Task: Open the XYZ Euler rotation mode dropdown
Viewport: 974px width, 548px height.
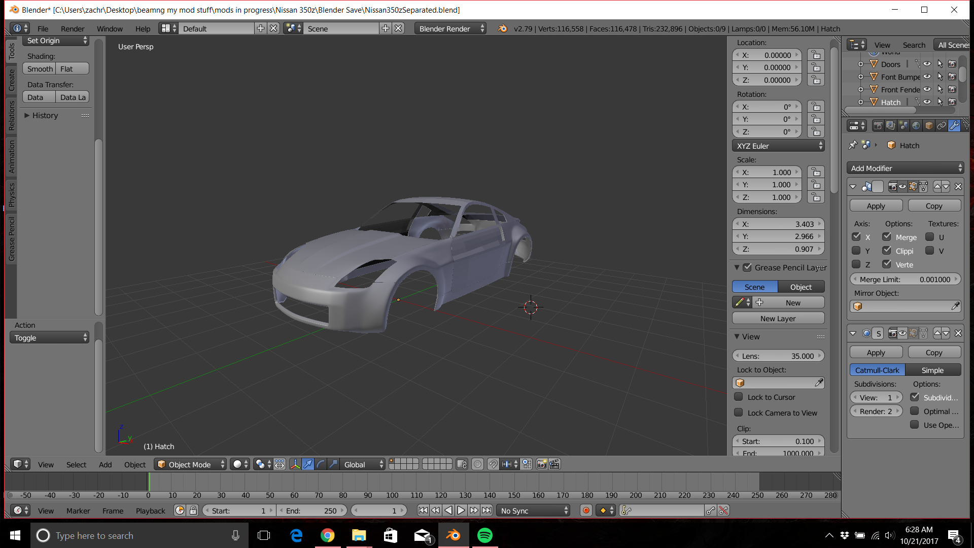Action: point(778,146)
